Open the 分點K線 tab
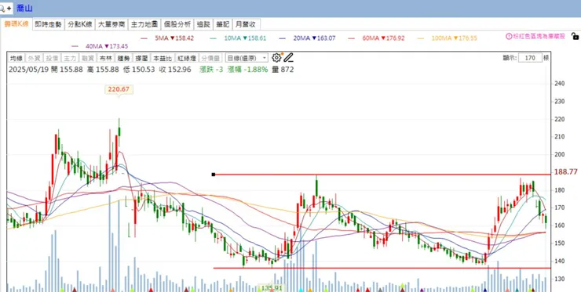Image resolution: width=581 pixels, height=292 pixels. pyautogui.click(x=80, y=24)
